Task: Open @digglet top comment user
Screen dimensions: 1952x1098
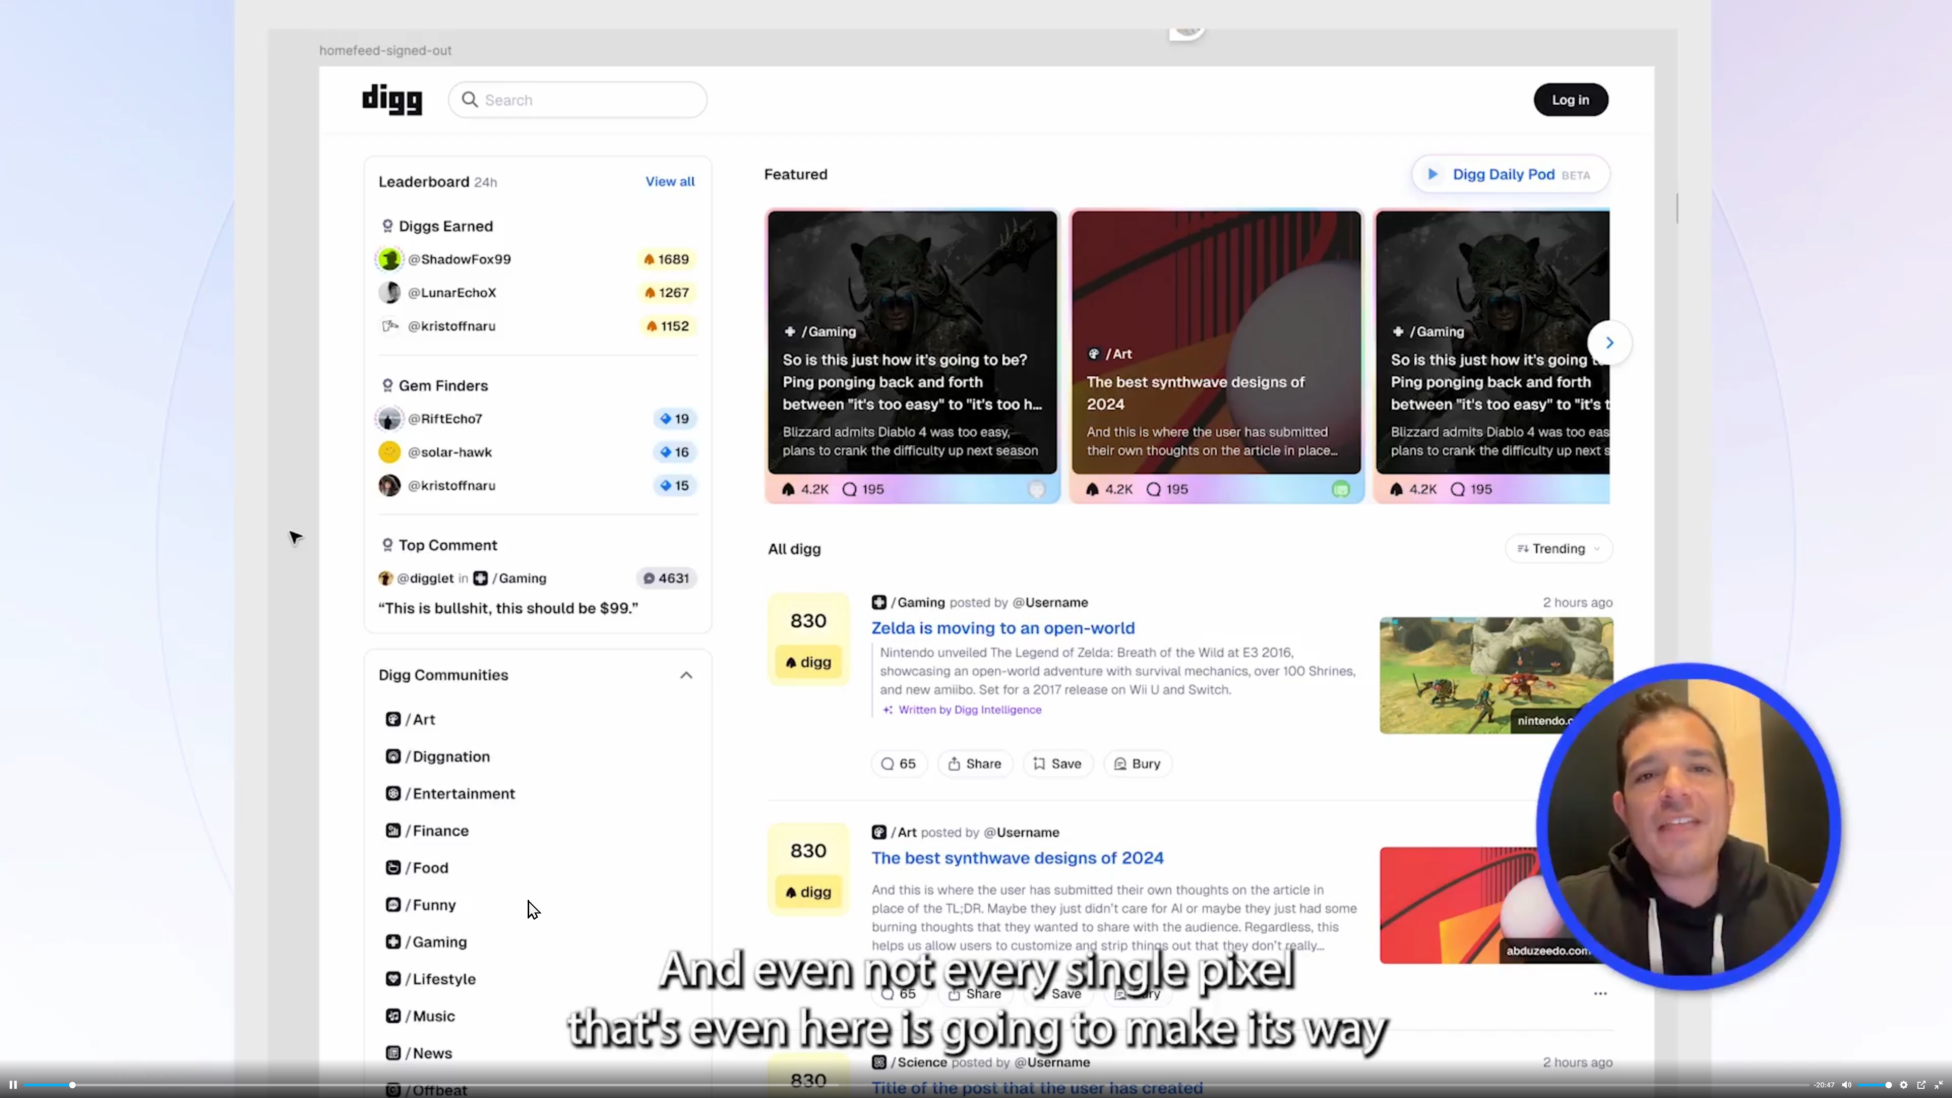Action: (x=425, y=578)
